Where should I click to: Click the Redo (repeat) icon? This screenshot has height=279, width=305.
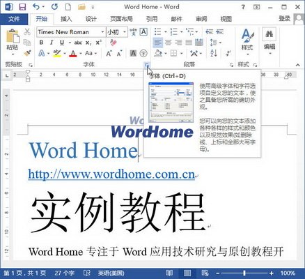tap(55, 7)
